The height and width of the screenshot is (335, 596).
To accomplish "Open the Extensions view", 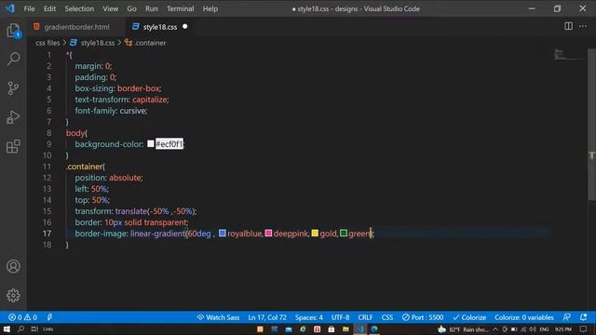I will (x=13, y=146).
